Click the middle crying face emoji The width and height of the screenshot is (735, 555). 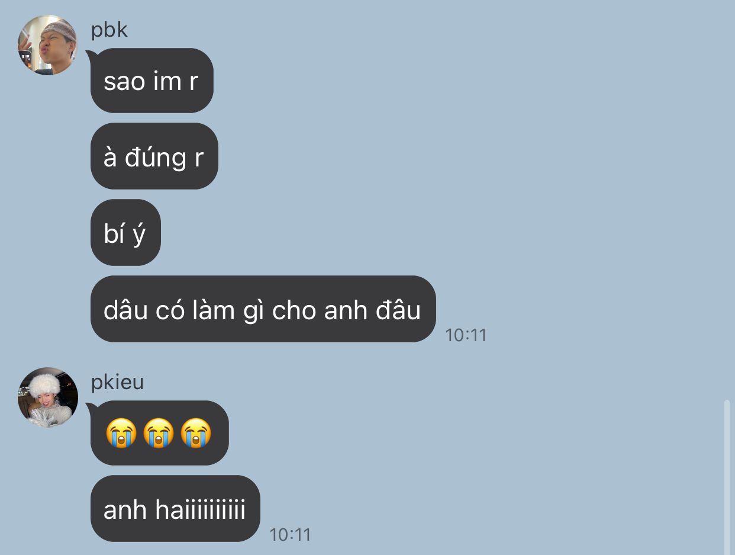click(159, 433)
